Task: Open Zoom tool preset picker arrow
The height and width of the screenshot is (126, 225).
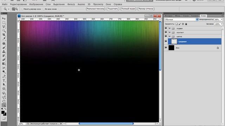Action: tap(8, 9)
